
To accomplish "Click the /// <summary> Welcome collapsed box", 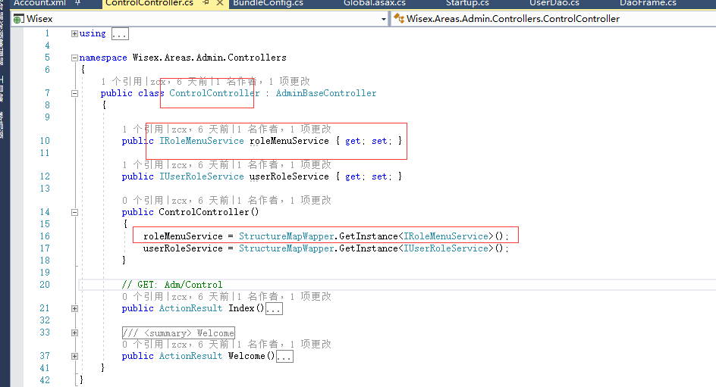I will pyautogui.click(x=178, y=332).
